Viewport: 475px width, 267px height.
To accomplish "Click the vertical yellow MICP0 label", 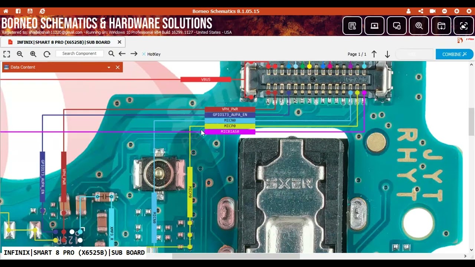I will pyautogui.click(x=190, y=192).
